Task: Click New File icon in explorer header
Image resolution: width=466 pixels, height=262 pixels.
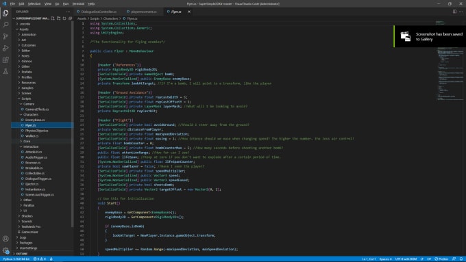Action: [53, 18]
